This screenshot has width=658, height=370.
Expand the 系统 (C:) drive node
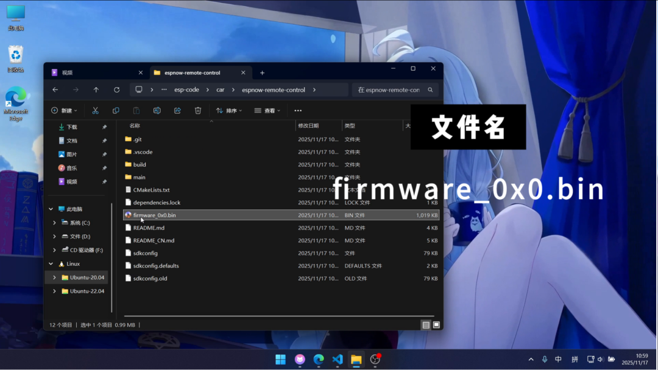[x=55, y=223]
